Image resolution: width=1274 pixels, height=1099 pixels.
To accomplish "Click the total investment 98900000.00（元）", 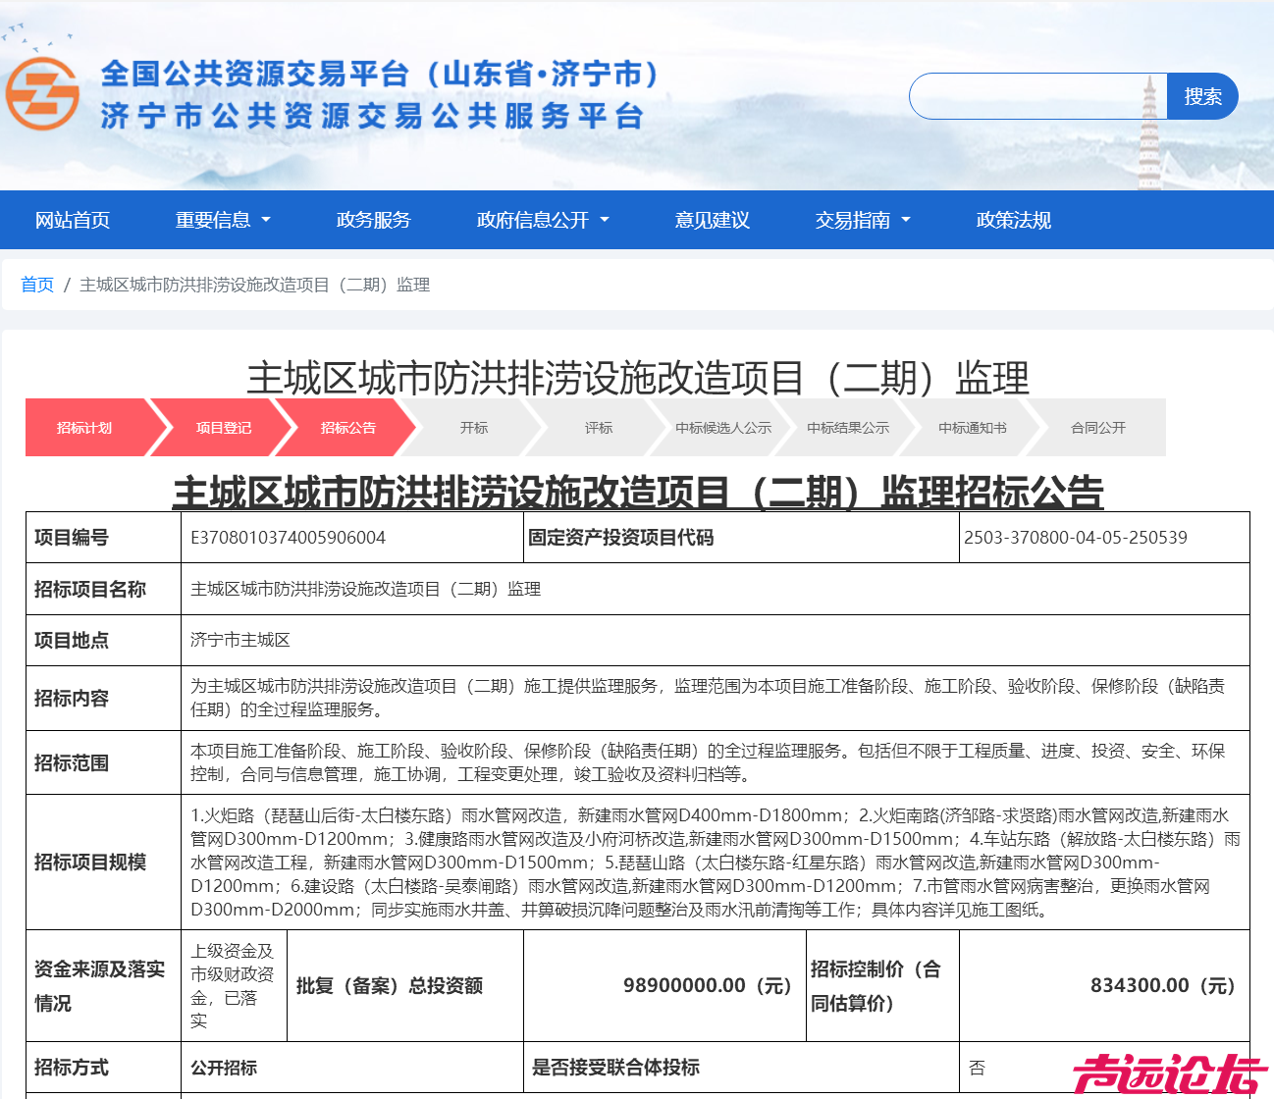I will pos(707,985).
